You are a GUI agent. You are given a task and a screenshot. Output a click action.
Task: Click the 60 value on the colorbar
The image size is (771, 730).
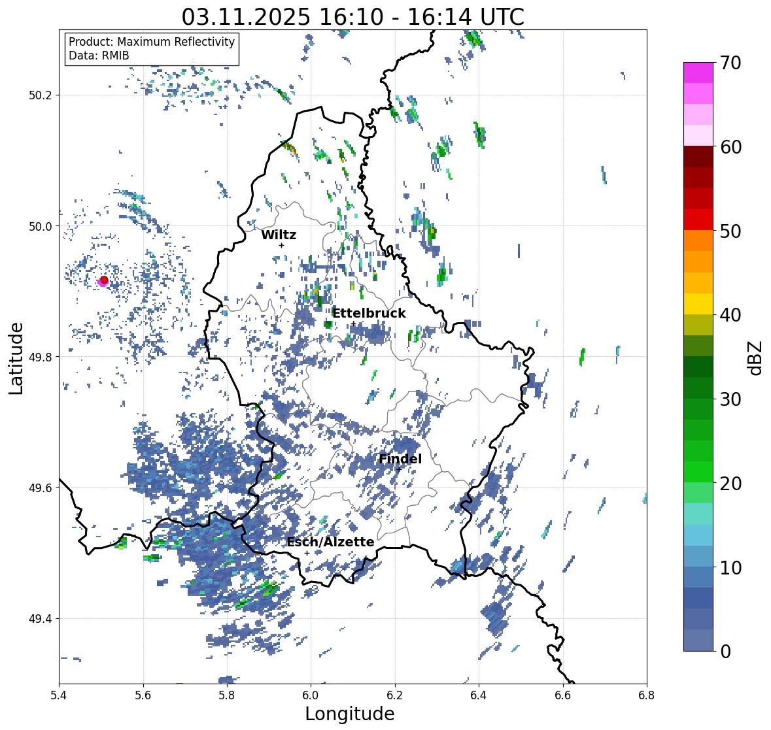[x=730, y=147]
